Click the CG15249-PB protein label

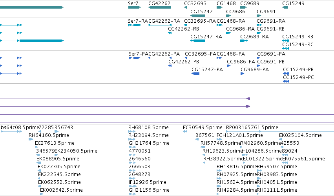298,70
